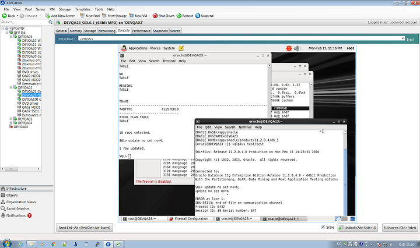The image size is (420, 248).
Task: Click the Undock (Alt+Shift+U) button
Action: tap(358, 228)
